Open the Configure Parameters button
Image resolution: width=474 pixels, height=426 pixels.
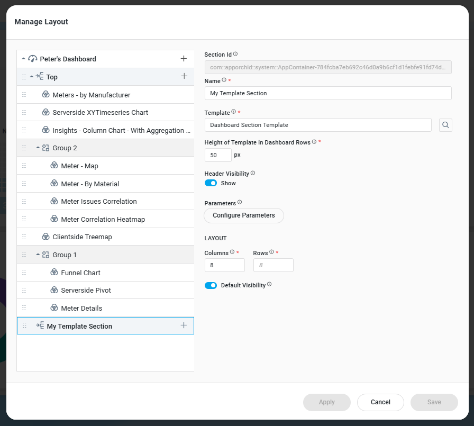click(243, 215)
